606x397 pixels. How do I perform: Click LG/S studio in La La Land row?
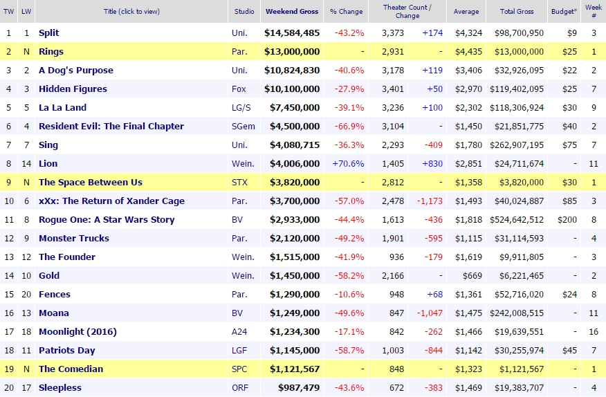241,107
